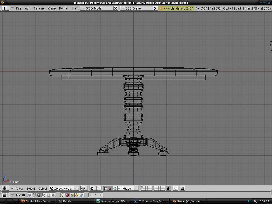The width and height of the screenshot is (272, 204).
Task: Open the viewport draw type selector
Action: (x=84, y=188)
